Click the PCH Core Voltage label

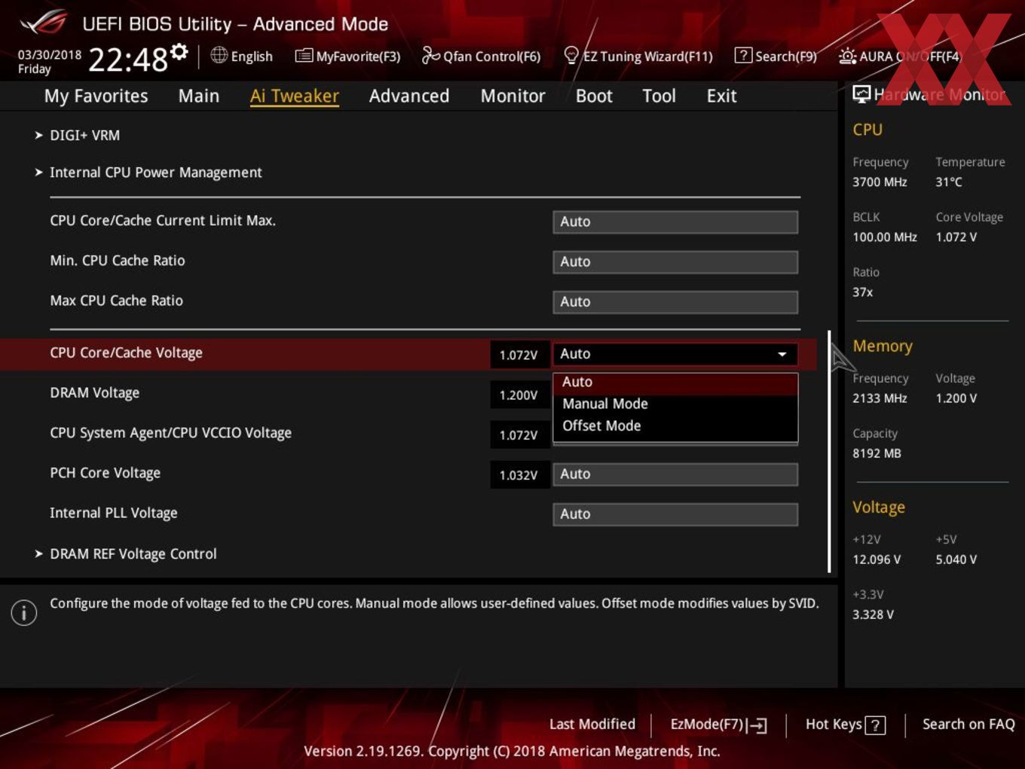(x=106, y=473)
